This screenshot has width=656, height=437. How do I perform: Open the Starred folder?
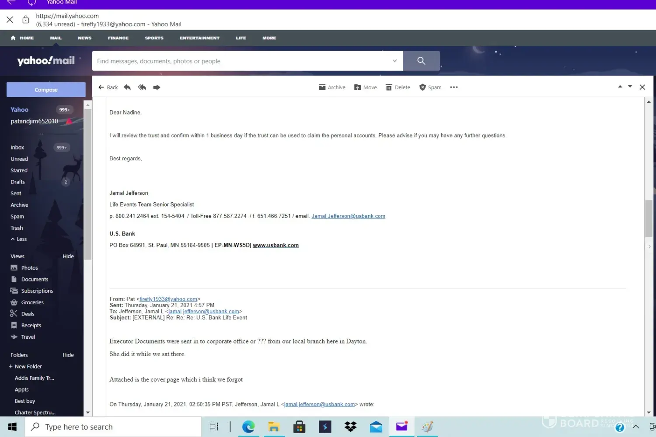click(x=19, y=170)
